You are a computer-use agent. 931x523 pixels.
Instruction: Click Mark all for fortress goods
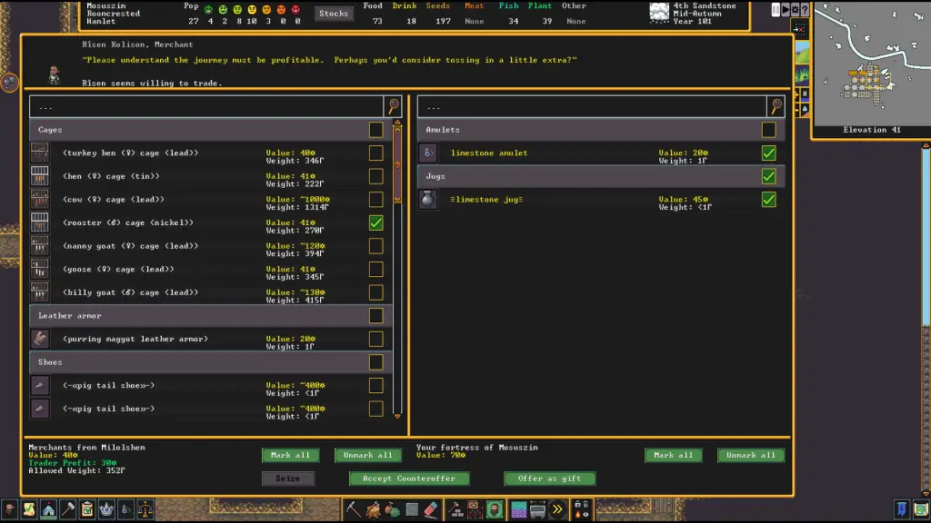click(674, 455)
